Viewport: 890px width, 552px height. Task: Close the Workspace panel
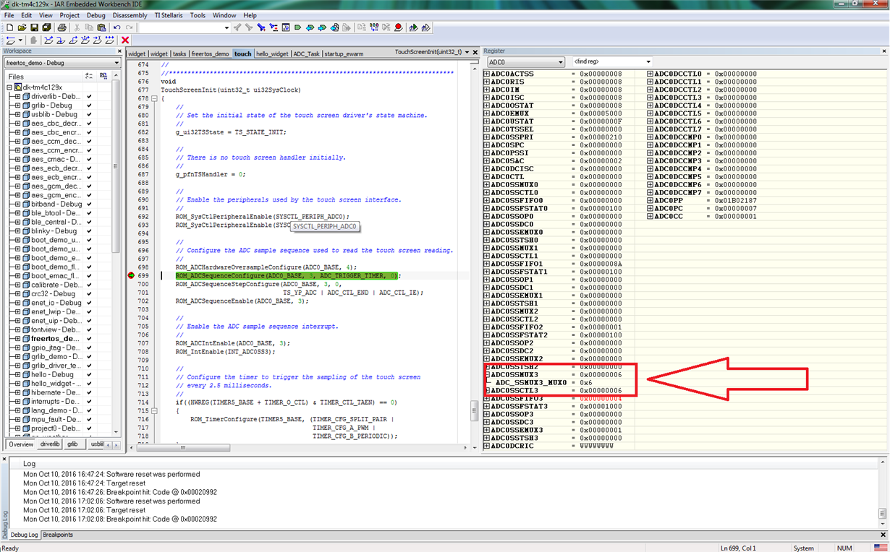(119, 51)
